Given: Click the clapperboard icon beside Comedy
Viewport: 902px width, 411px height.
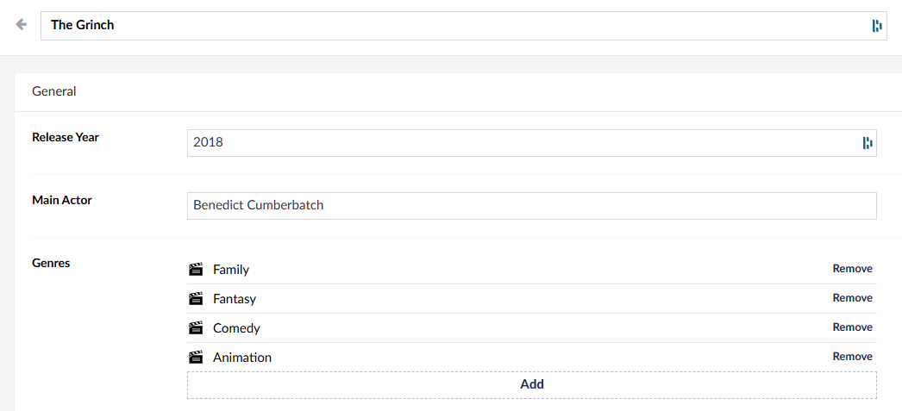Looking at the screenshot, I should click(x=196, y=327).
